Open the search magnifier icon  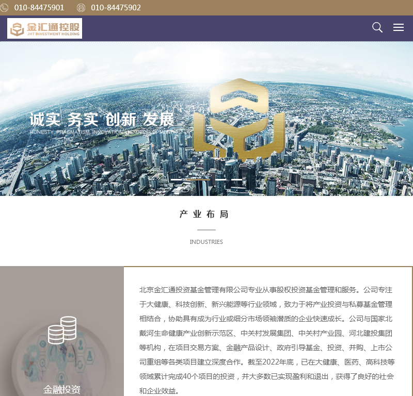(x=377, y=27)
